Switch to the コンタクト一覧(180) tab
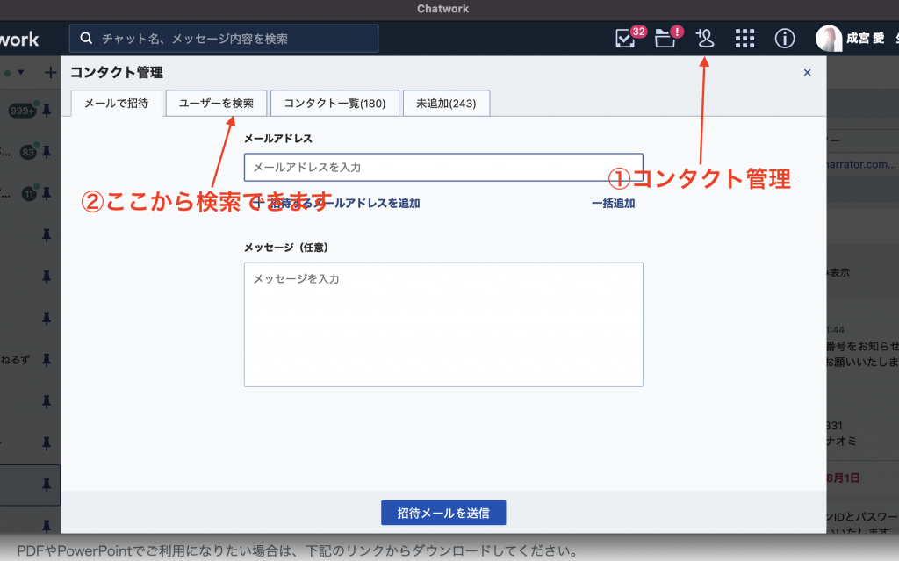This screenshot has height=561, width=899. coord(334,104)
